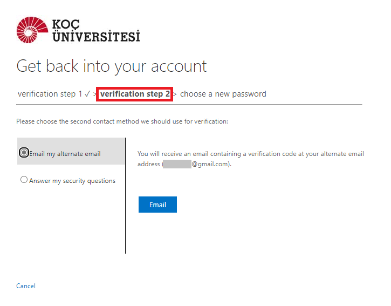Jump to choose a new password step
The height and width of the screenshot is (306, 391).
point(223,94)
